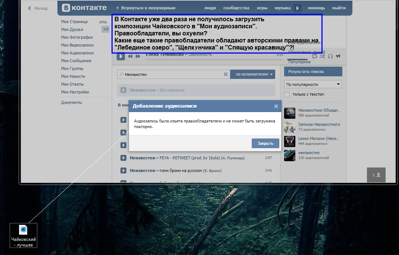Click the audio player volume slider

tap(297, 59)
